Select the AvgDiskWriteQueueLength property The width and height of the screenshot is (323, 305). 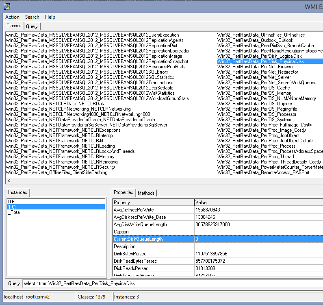218,224
